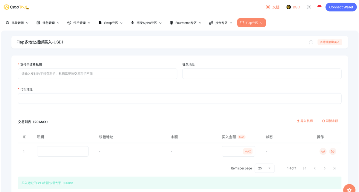Click the Flap专区 butterfly icon
The height and width of the screenshot is (192, 359).
coord(242,23)
